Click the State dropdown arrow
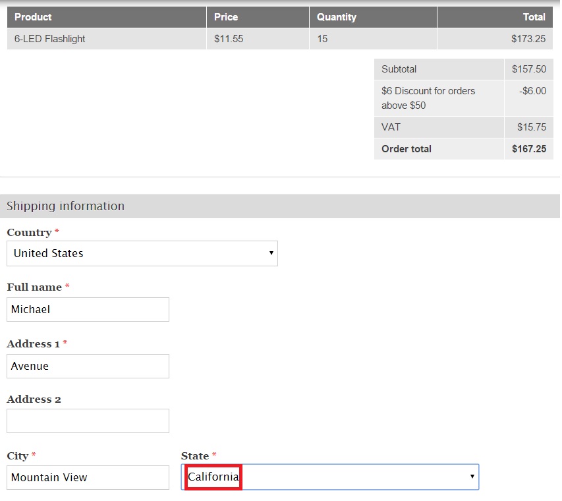The image size is (562, 501). point(472,477)
